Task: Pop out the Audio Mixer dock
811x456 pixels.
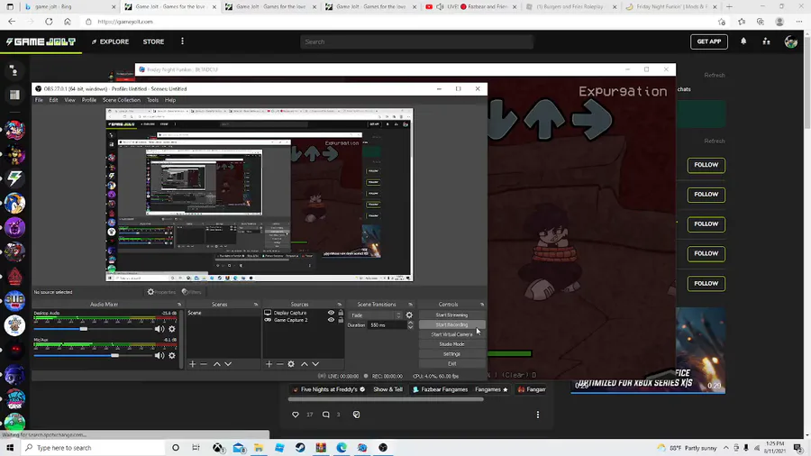Action: (x=179, y=305)
